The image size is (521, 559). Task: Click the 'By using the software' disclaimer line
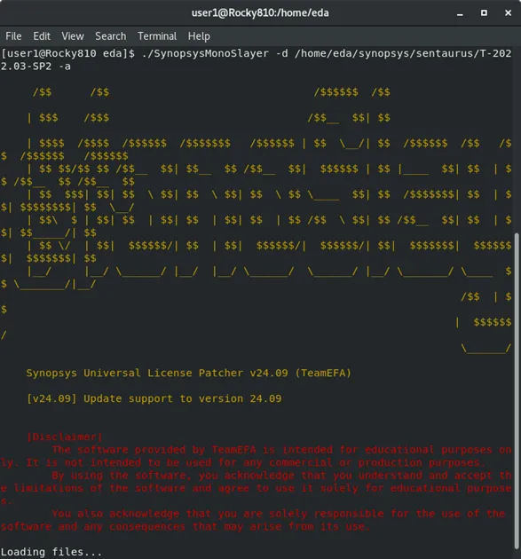pos(281,476)
